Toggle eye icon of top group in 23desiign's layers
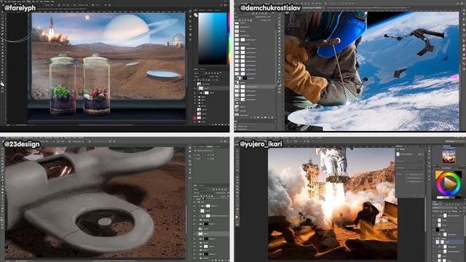 (194, 202)
